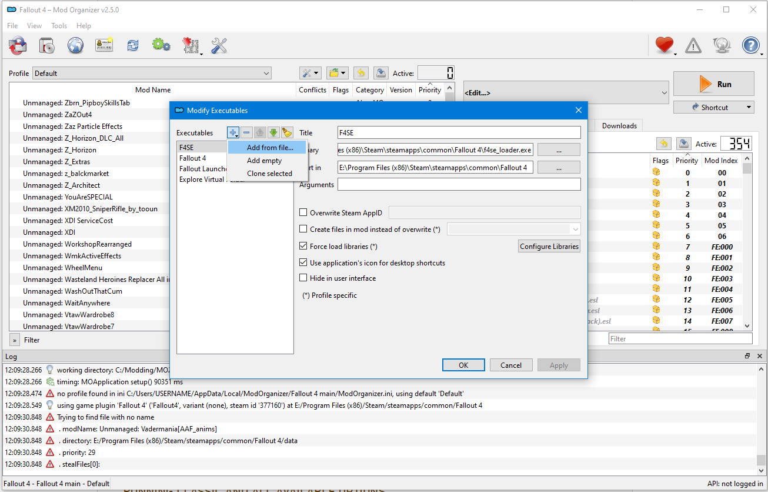Click the Arguments text field
The image size is (768, 492).
[459, 185]
